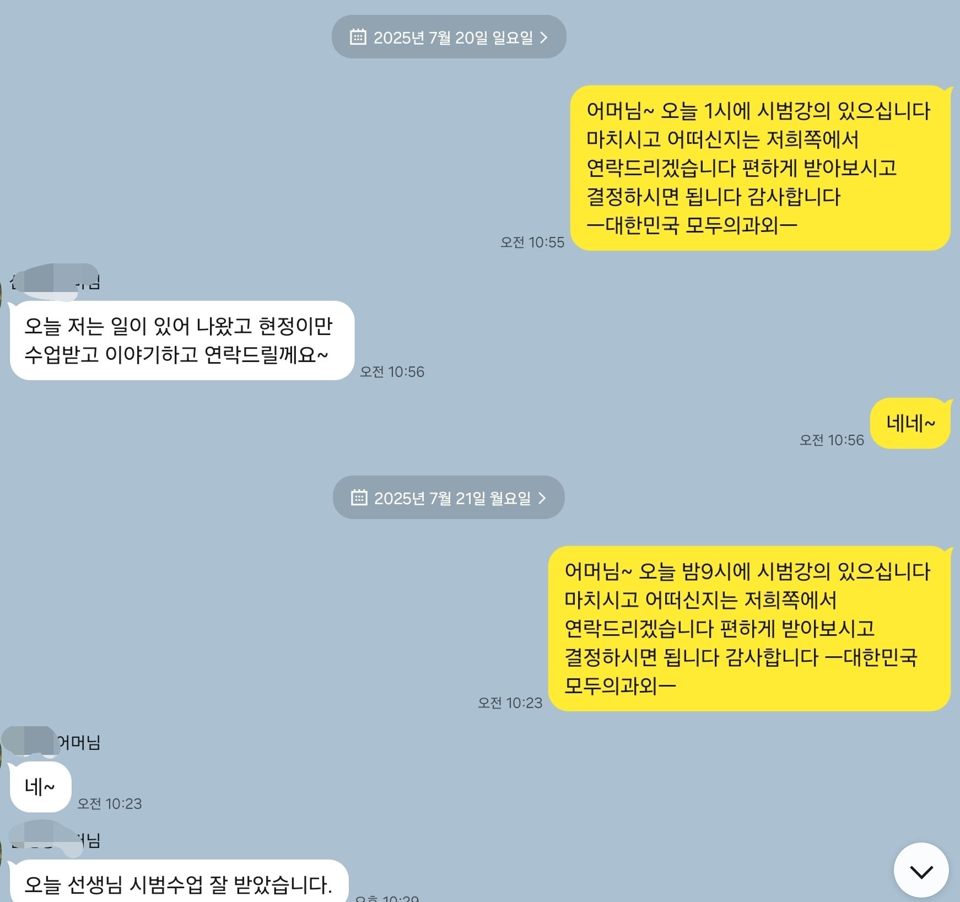Click 오전 10:23 timestamp next to 네~
Viewport: 960px width, 902px height.
[x=109, y=804]
